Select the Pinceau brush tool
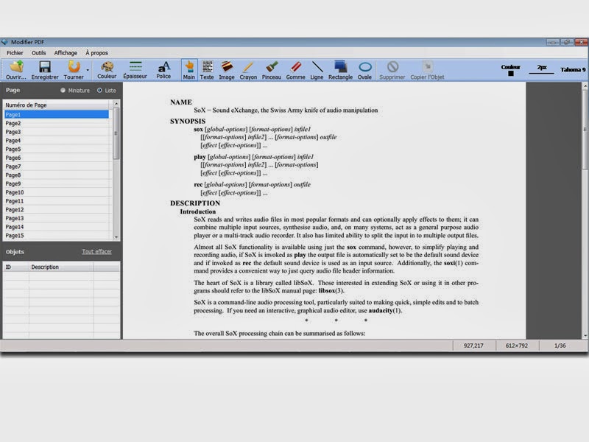589x442 pixels. point(272,70)
